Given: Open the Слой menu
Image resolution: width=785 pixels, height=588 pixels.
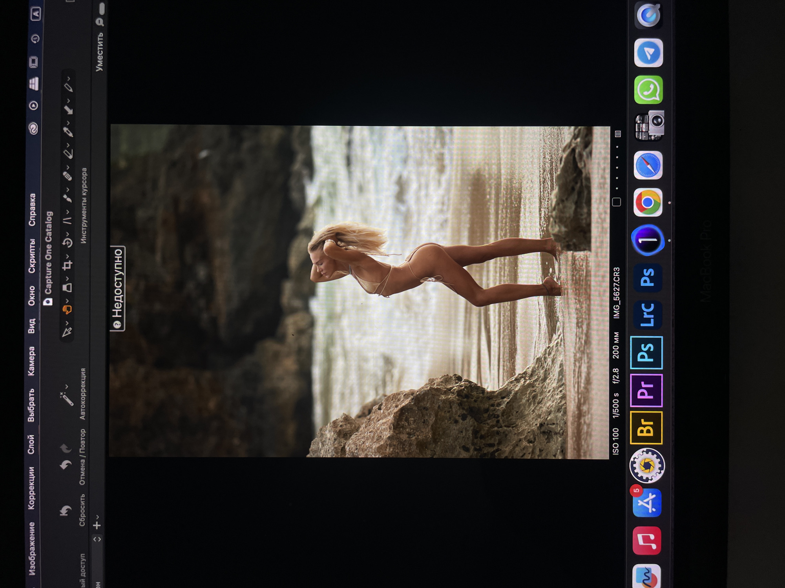Looking at the screenshot, I should click(x=31, y=444).
